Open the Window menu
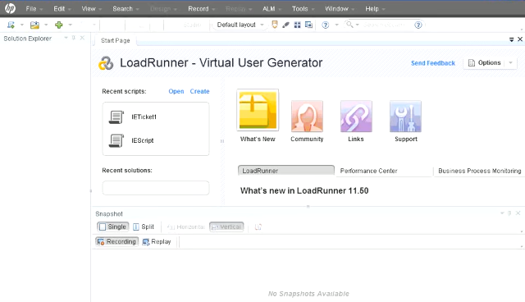Image resolution: width=525 pixels, height=302 pixels. tap(339, 9)
